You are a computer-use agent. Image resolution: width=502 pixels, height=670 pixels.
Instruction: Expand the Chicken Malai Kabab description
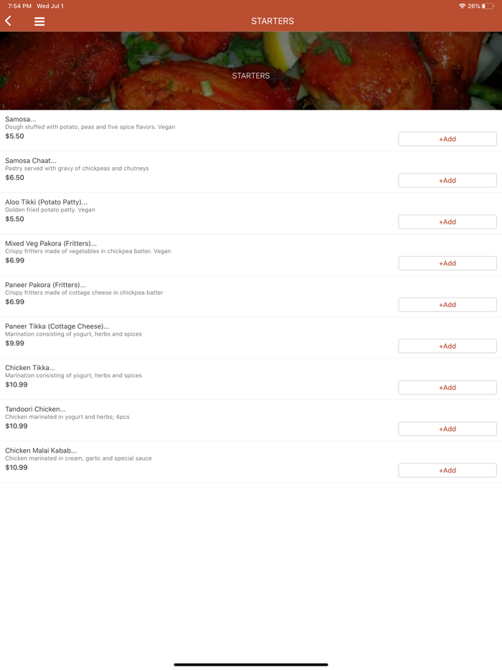coord(41,450)
